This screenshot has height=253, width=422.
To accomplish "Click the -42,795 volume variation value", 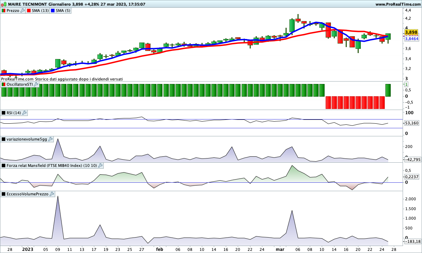I will click(412, 160).
